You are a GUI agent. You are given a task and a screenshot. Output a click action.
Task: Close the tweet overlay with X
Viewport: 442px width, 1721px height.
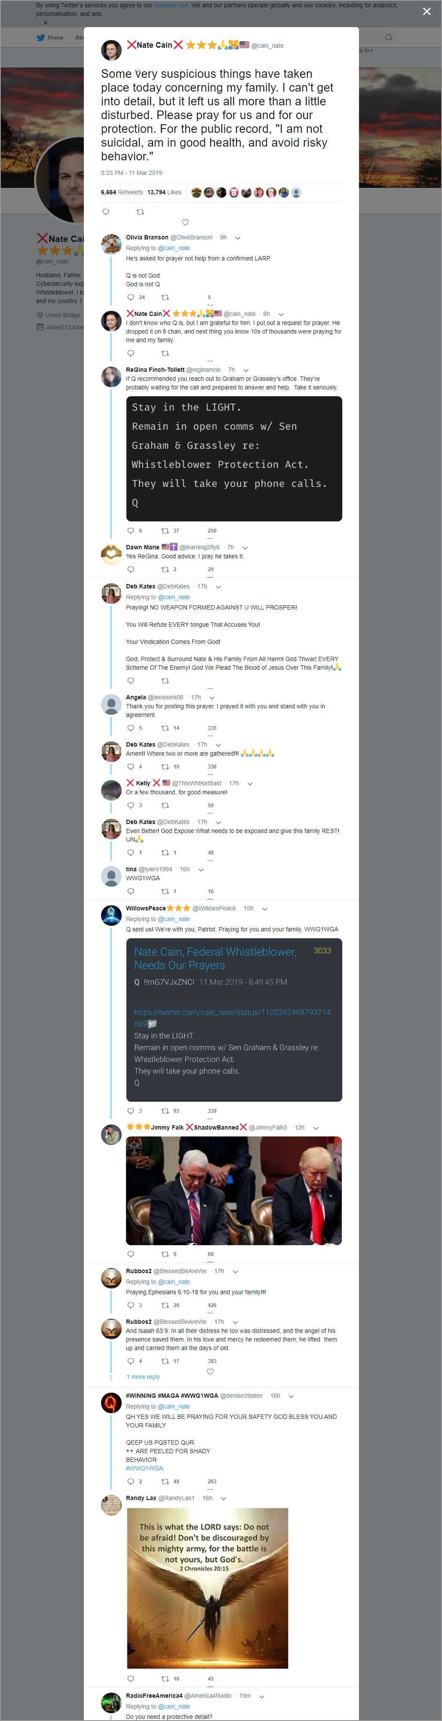427,11
